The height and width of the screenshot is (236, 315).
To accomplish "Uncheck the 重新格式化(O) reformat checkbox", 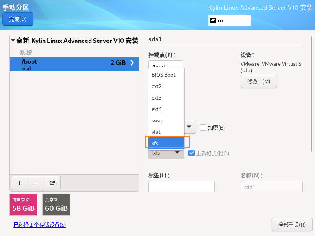I will pos(191,153).
